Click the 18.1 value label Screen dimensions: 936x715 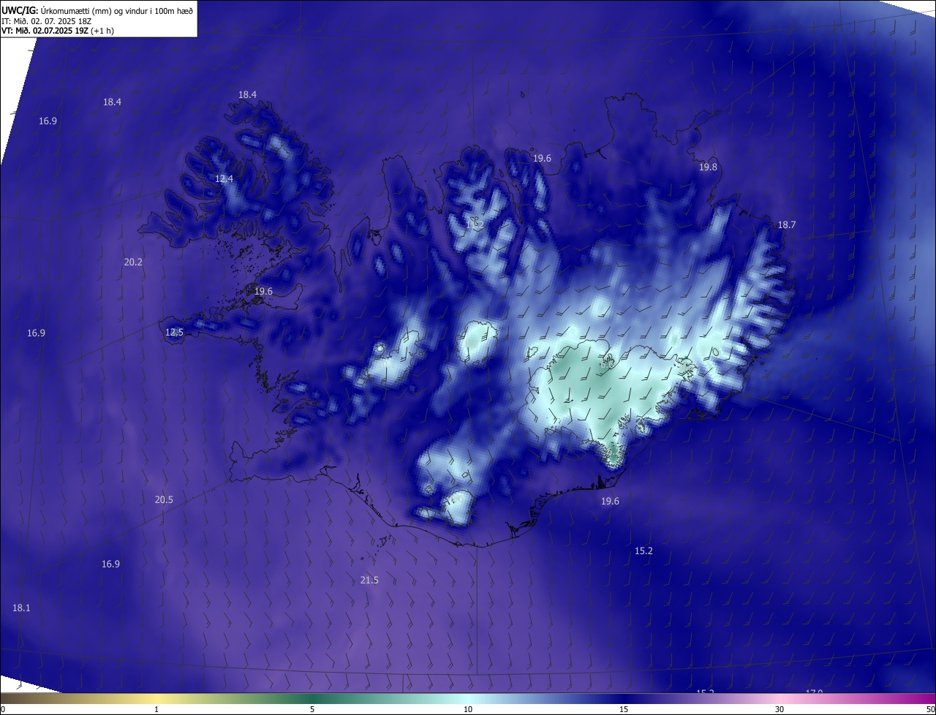click(x=21, y=608)
